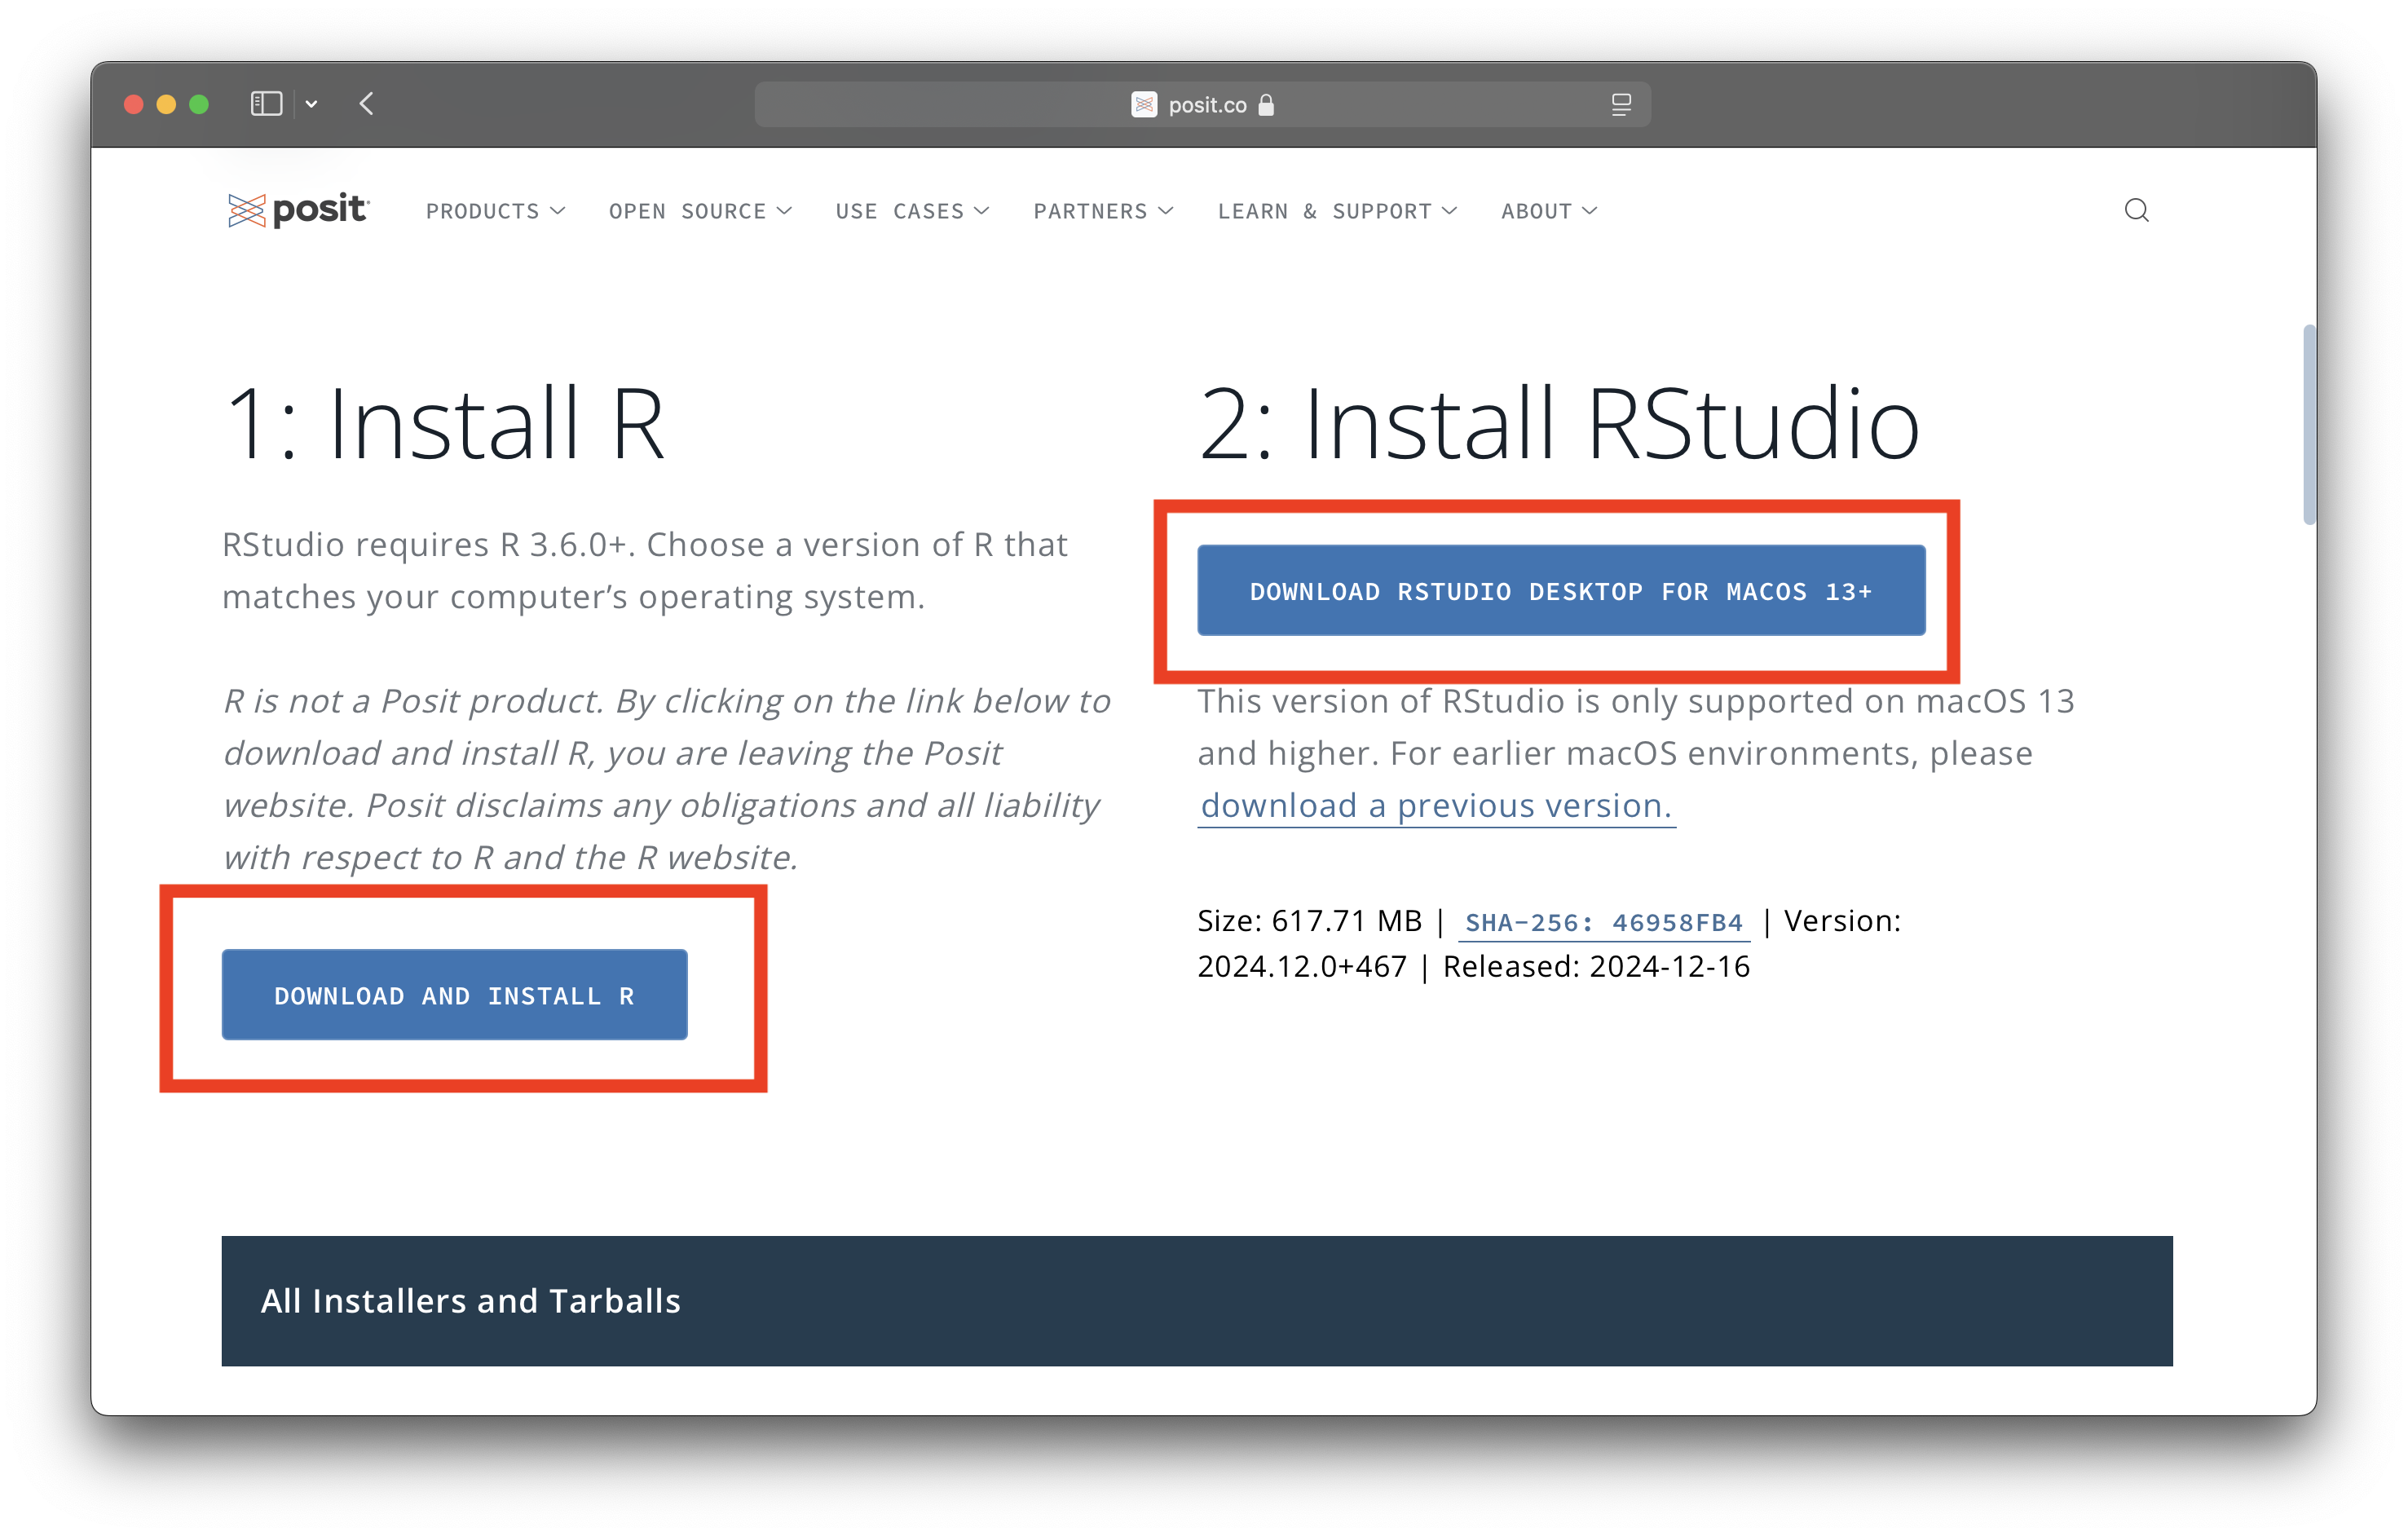Viewport: 2408px width, 1536px height.
Task: Expand the Partners menu
Action: tap(1103, 211)
